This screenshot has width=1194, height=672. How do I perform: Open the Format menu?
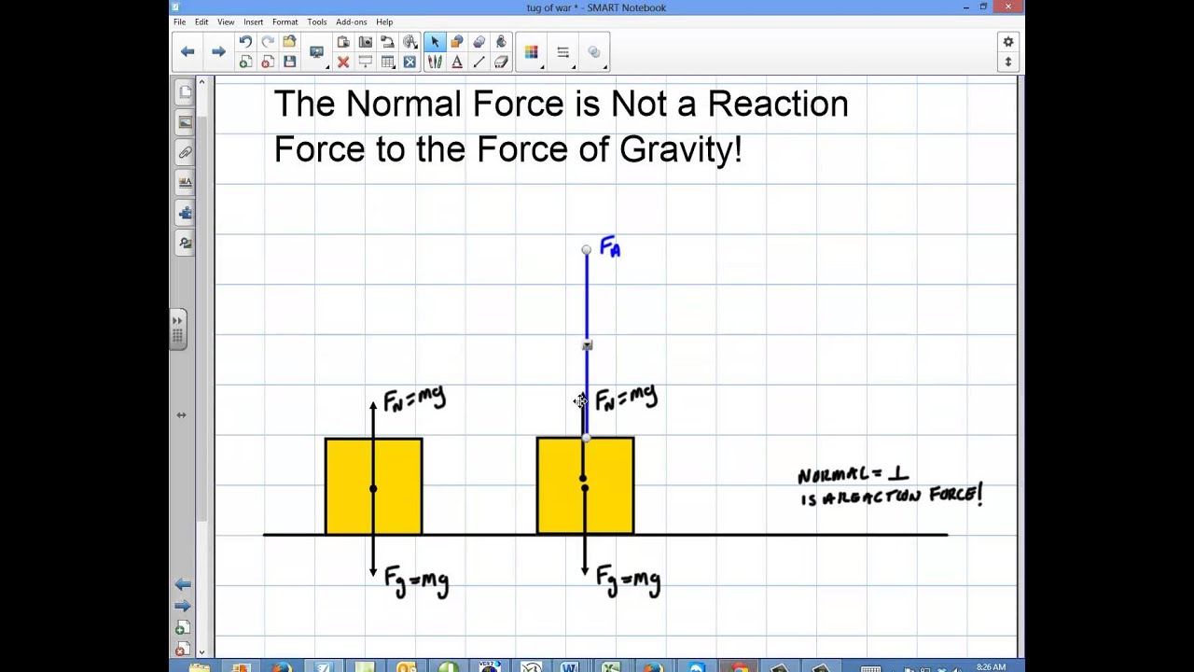(285, 21)
